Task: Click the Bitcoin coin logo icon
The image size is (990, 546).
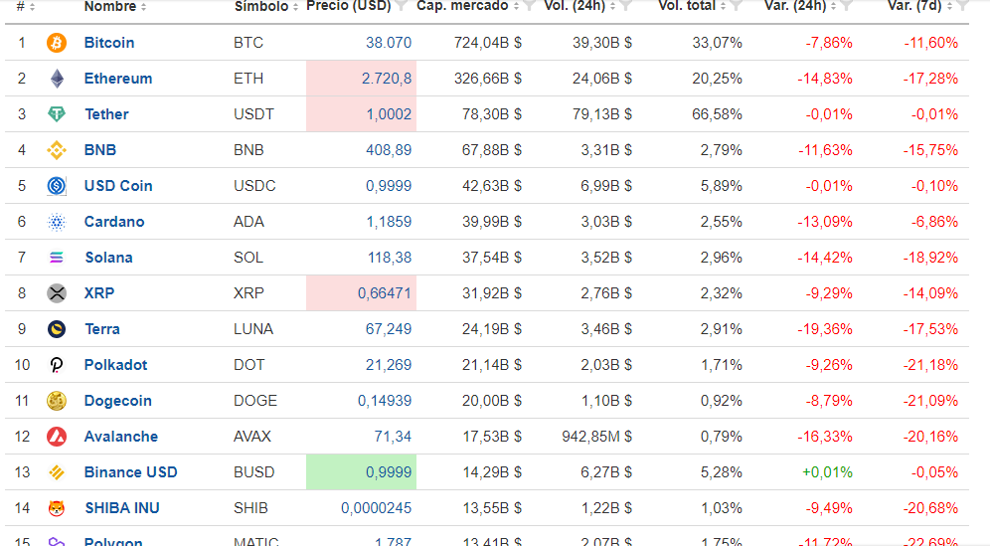Action: tap(57, 43)
